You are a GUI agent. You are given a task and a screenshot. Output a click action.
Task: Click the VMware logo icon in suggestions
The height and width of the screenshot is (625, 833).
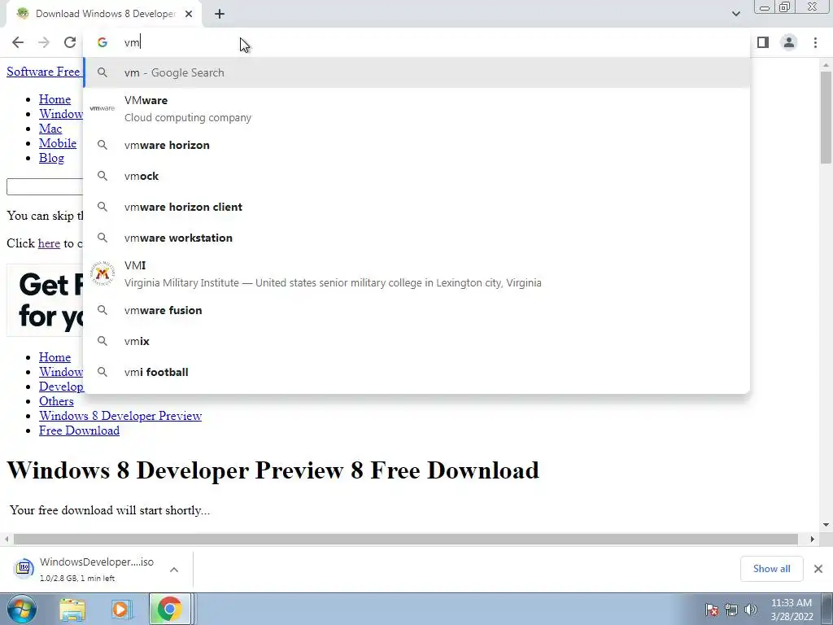pos(102,108)
